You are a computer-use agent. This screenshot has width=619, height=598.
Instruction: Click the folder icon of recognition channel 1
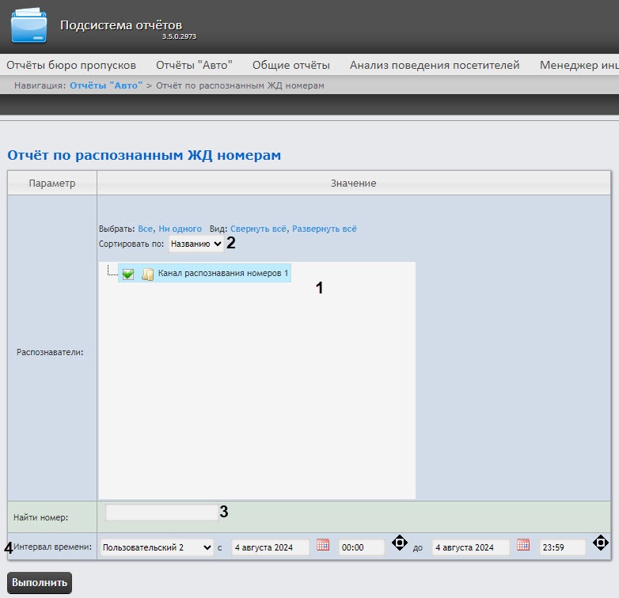[x=147, y=274]
